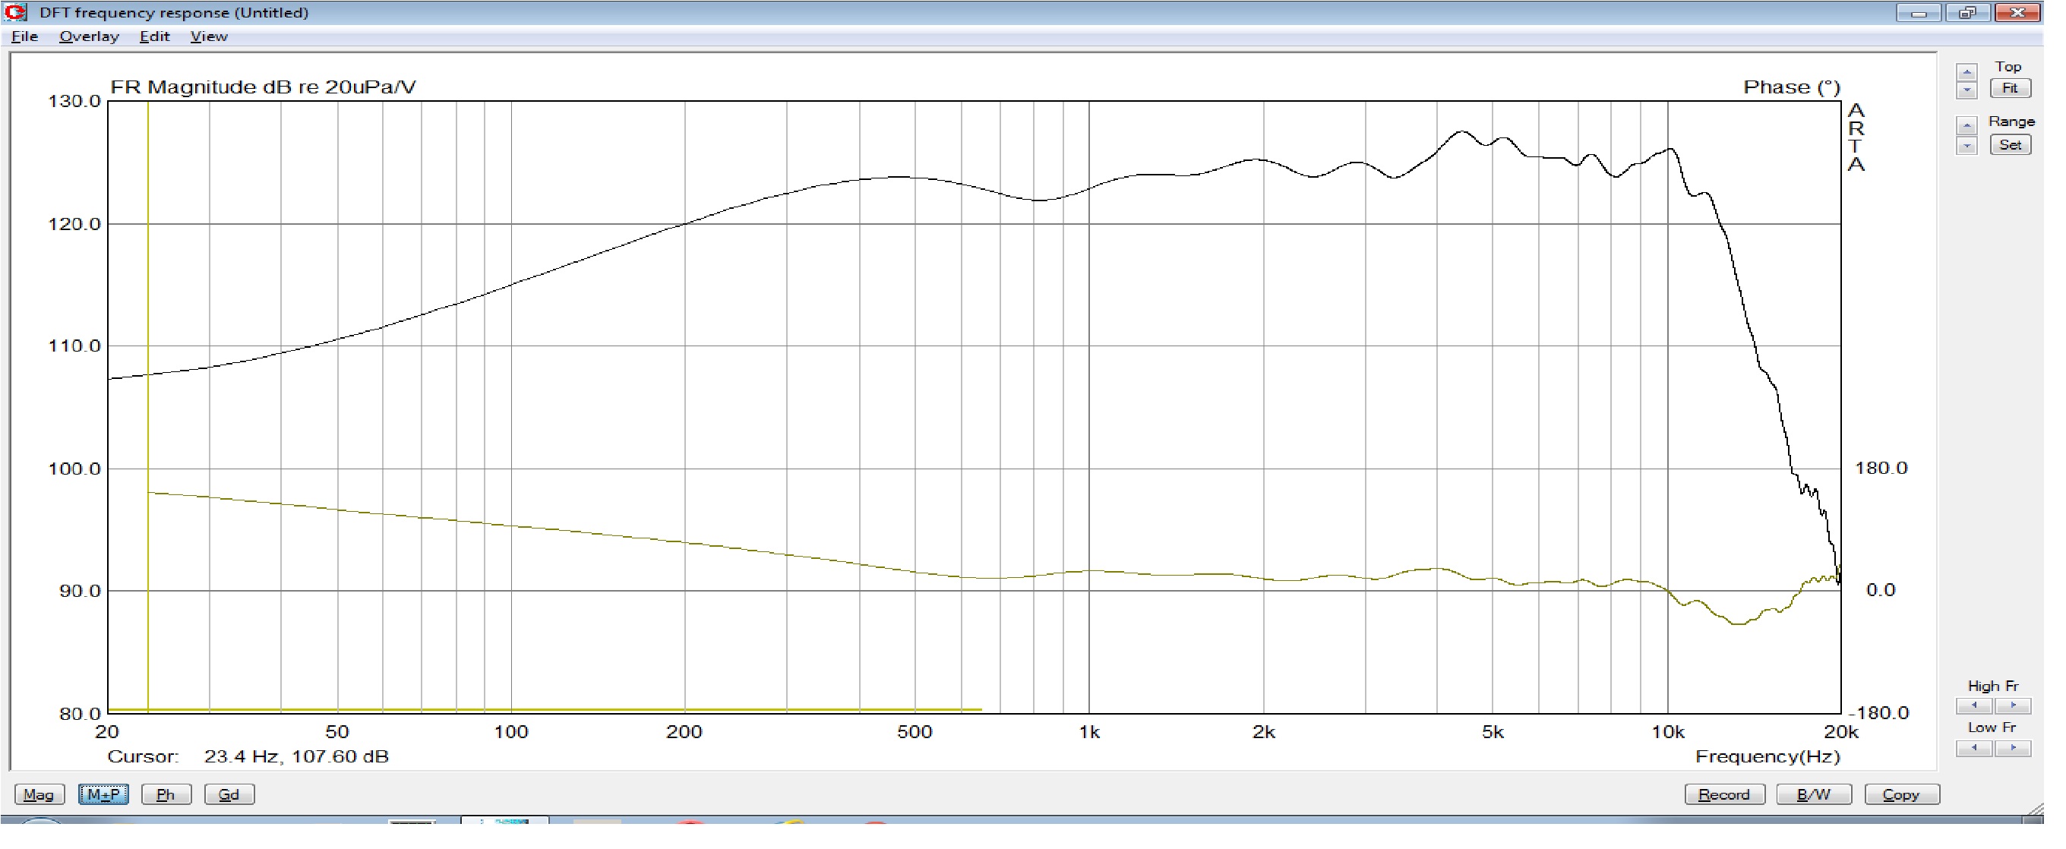Click High Fr right arrow
Viewport: 2066px width, 849px height.
coord(2012,705)
